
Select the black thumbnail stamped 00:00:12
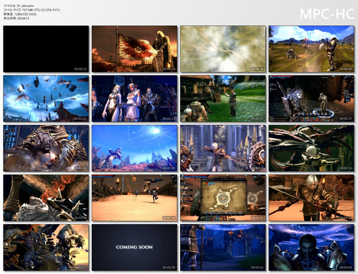[46, 49]
